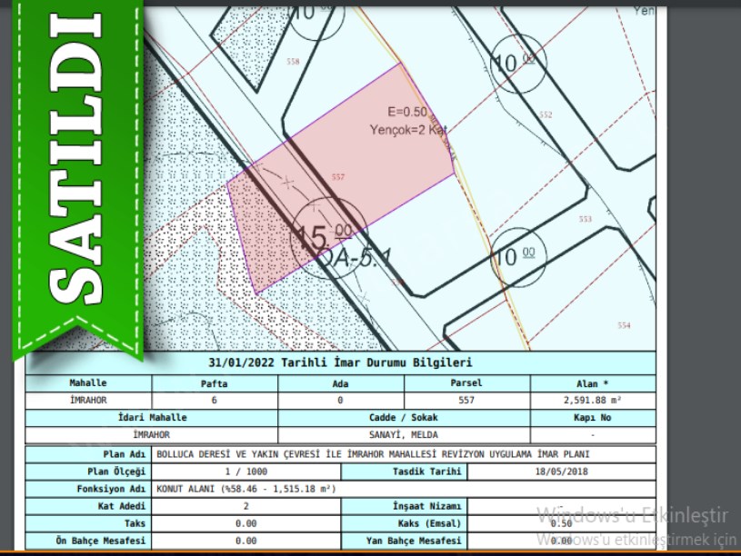Image resolution: width=741 pixels, height=556 pixels.
Task: Click the Cadde / Sokak header cell
Action: 404,418
